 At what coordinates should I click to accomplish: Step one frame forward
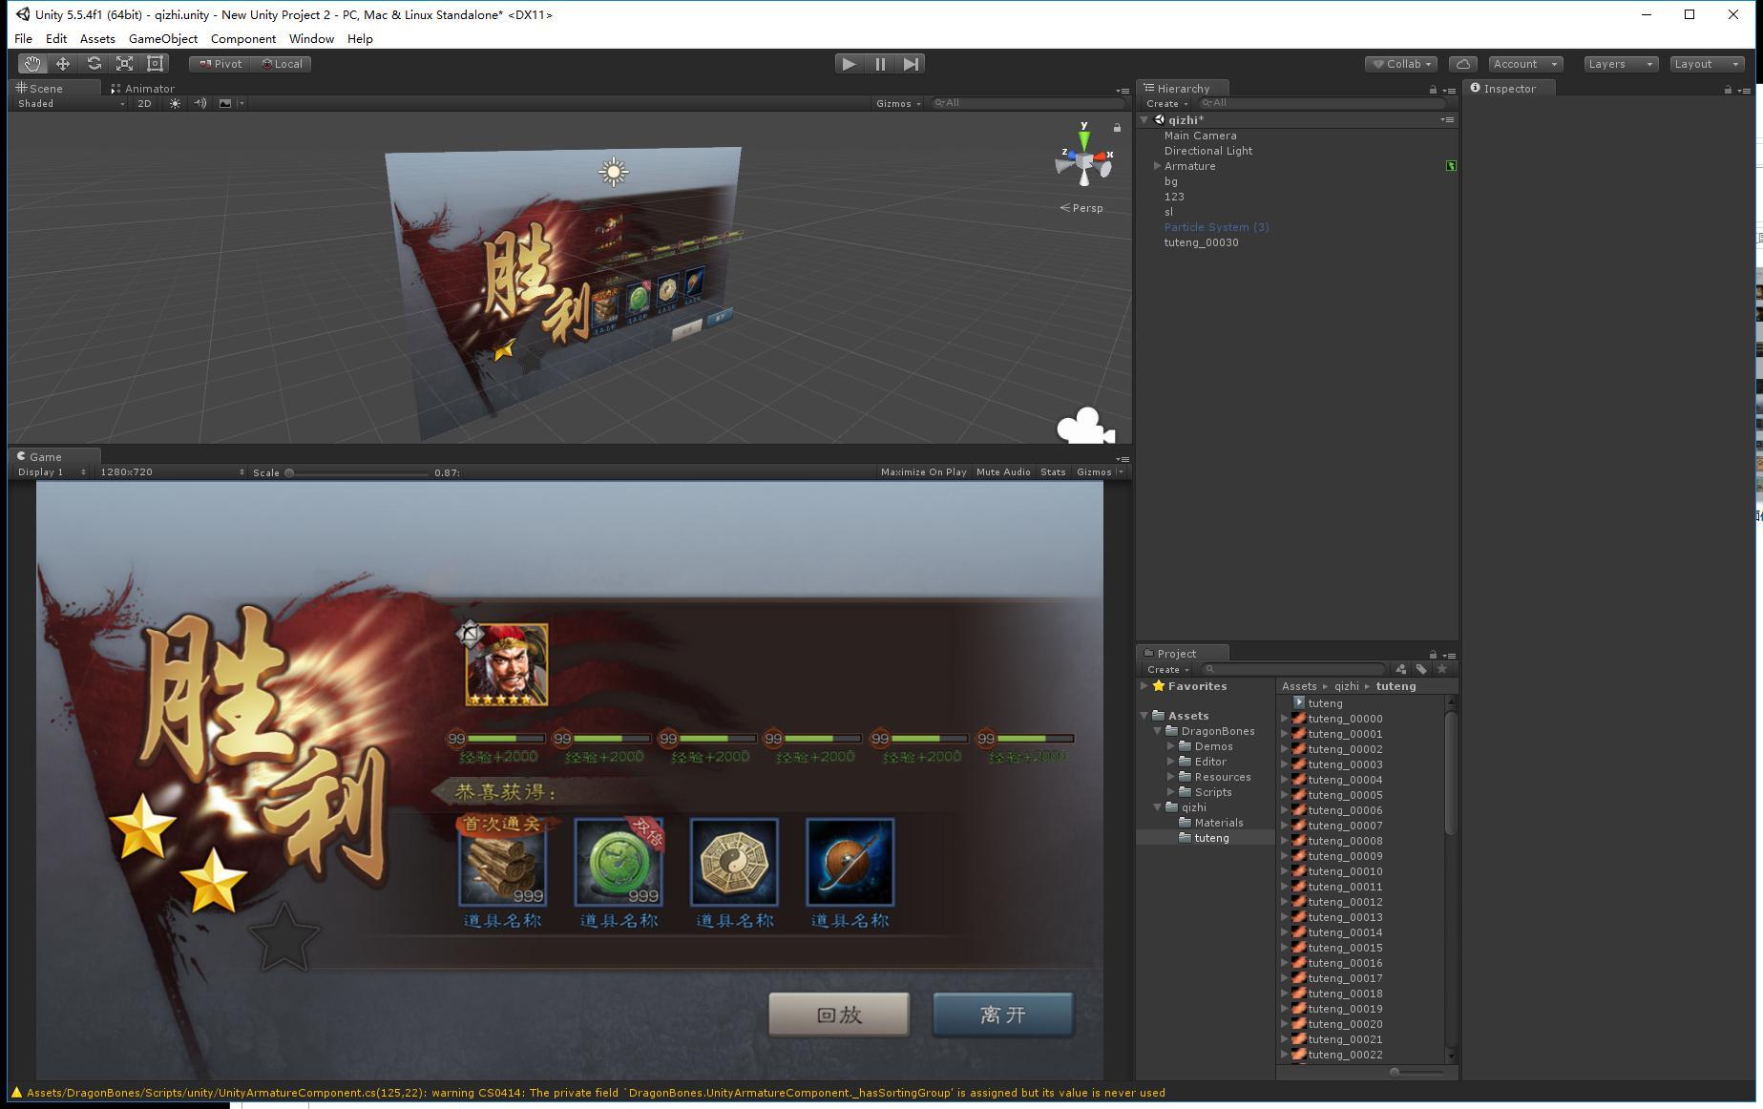[x=911, y=64]
